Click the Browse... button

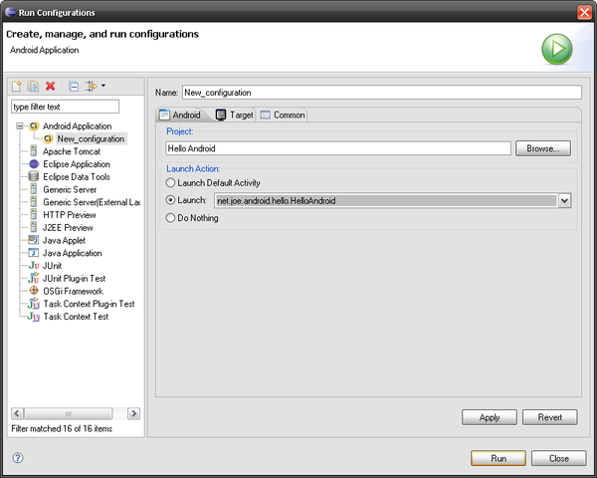(542, 148)
